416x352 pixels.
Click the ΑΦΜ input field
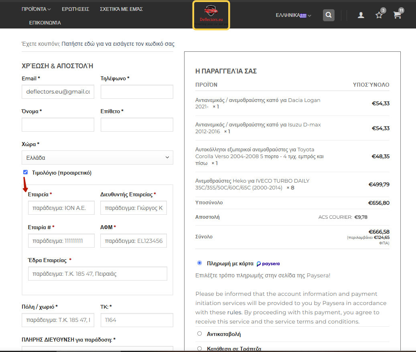pos(134,240)
